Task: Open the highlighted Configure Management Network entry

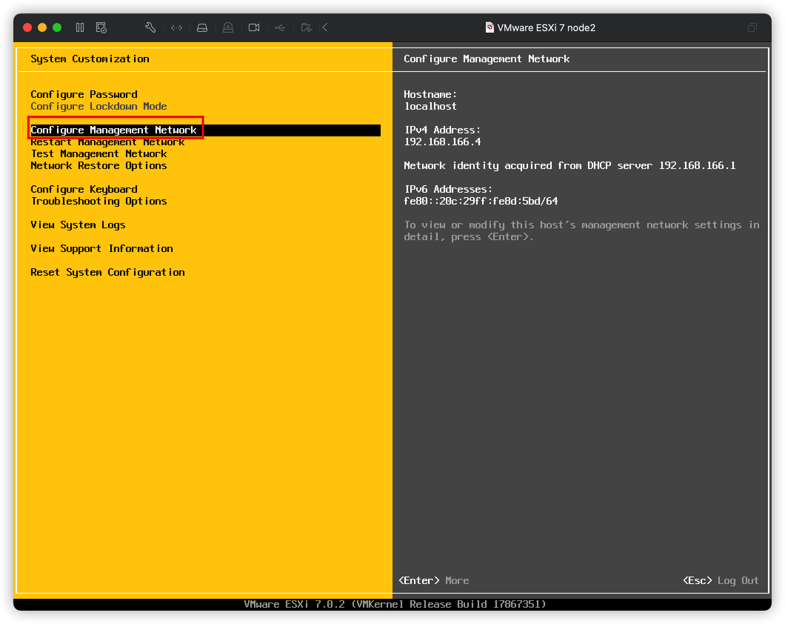Action: pyautogui.click(x=114, y=130)
